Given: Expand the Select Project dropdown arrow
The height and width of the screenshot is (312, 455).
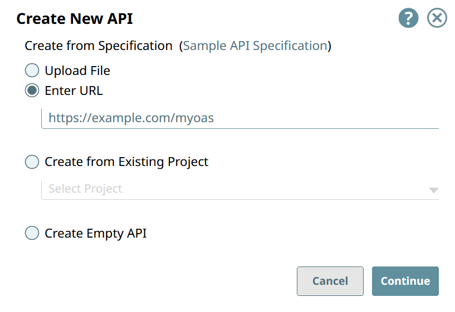Looking at the screenshot, I should pos(434,190).
